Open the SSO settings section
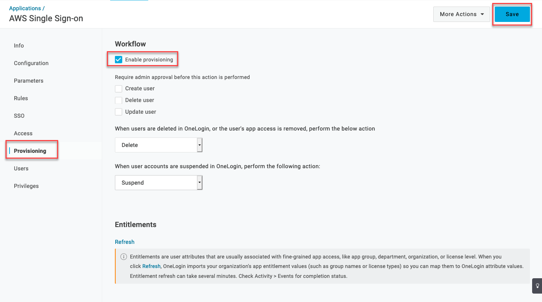This screenshot has height=302, width=542. 19,116
